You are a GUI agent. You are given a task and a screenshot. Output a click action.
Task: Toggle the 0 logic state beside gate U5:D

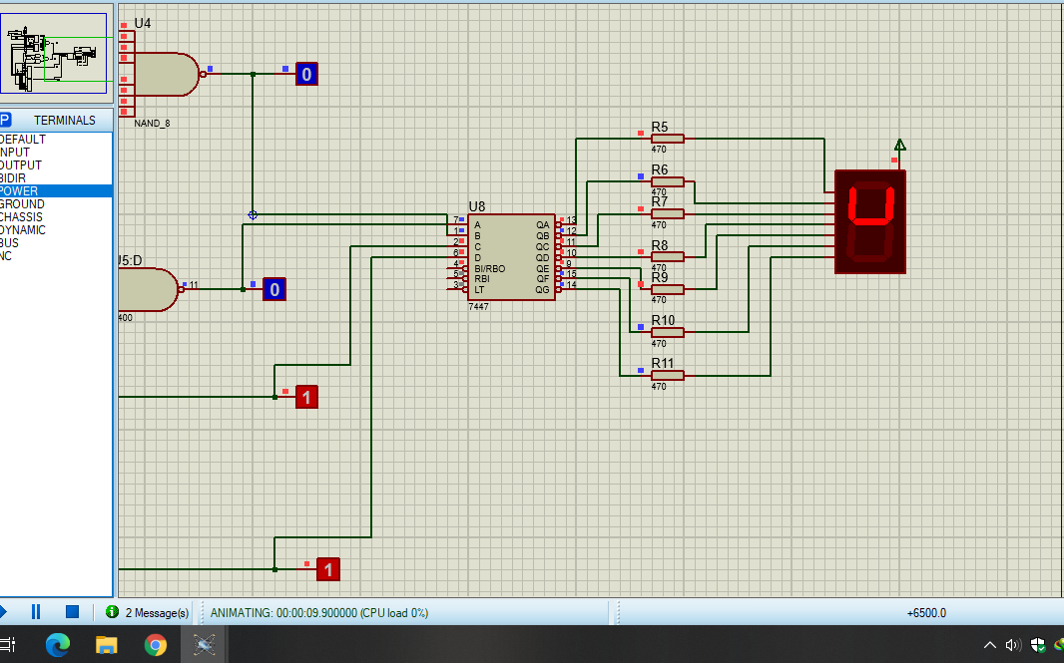point(273,288)
